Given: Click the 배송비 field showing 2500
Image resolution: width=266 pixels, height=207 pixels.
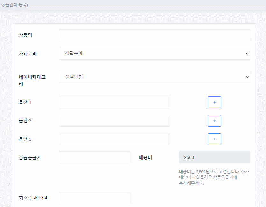Looking at the screenshot, I should coord(214,157).
